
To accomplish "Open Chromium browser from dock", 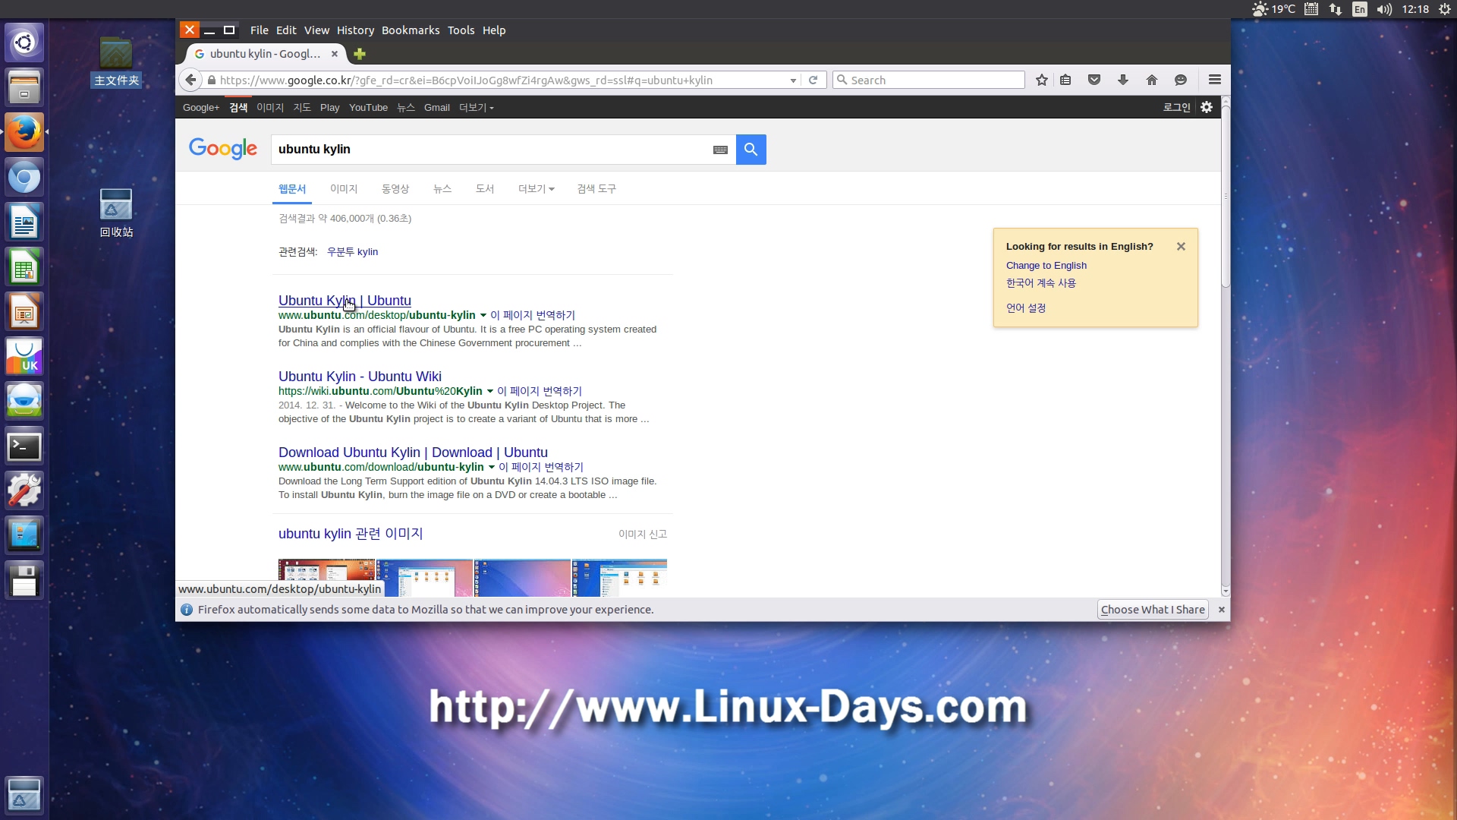I will coord(24,178).
